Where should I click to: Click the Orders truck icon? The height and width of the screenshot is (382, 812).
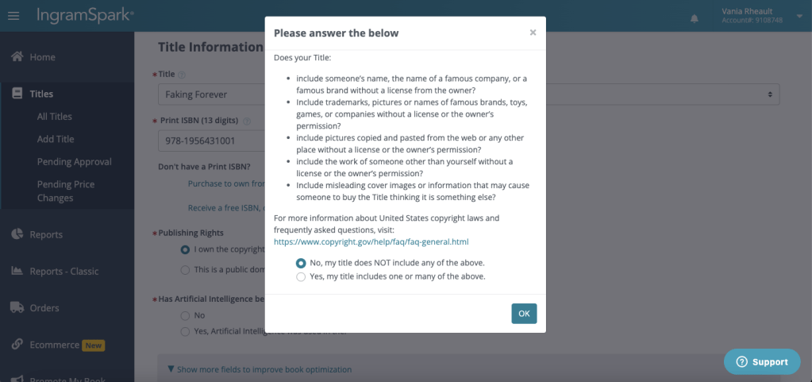click(17, 307)
